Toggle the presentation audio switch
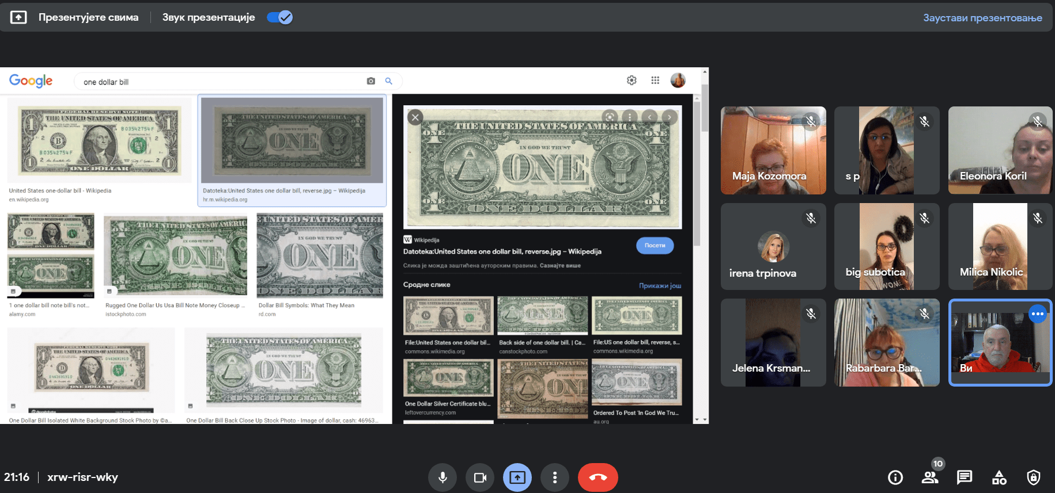The height and width of the screenshot is (493, 1055). (279, 17)
